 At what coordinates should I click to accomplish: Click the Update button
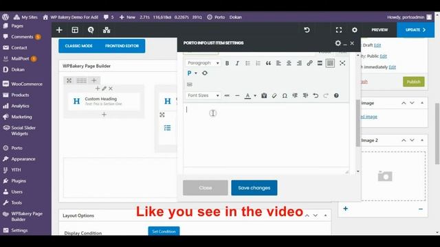415,30
